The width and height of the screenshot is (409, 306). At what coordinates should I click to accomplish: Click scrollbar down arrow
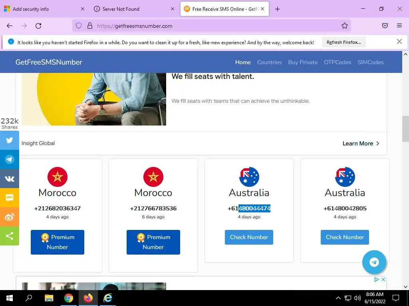(x=405, y=287)
